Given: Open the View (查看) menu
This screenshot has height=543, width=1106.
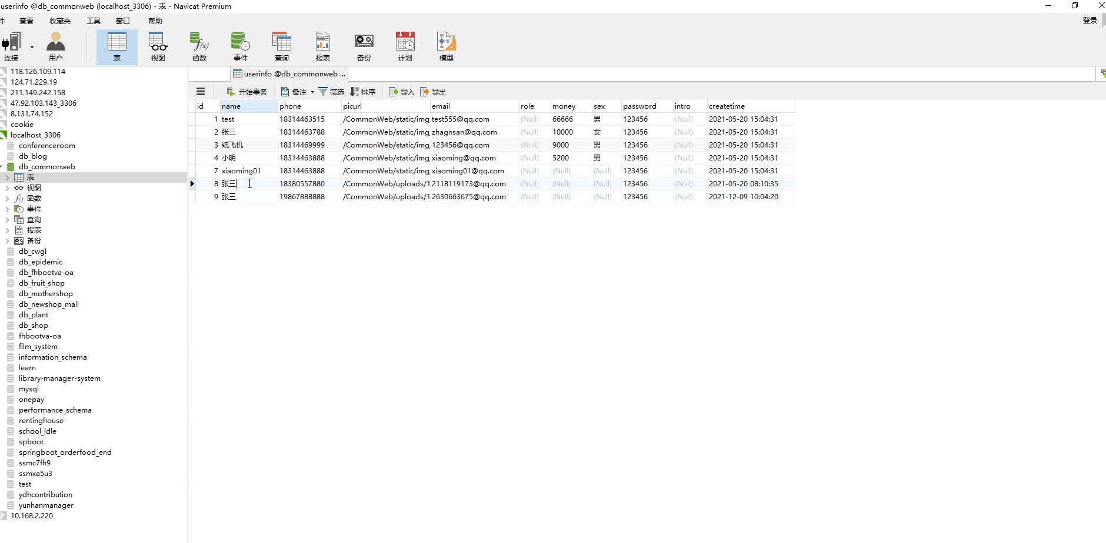Looking at the screenshot, I should 26,21.
